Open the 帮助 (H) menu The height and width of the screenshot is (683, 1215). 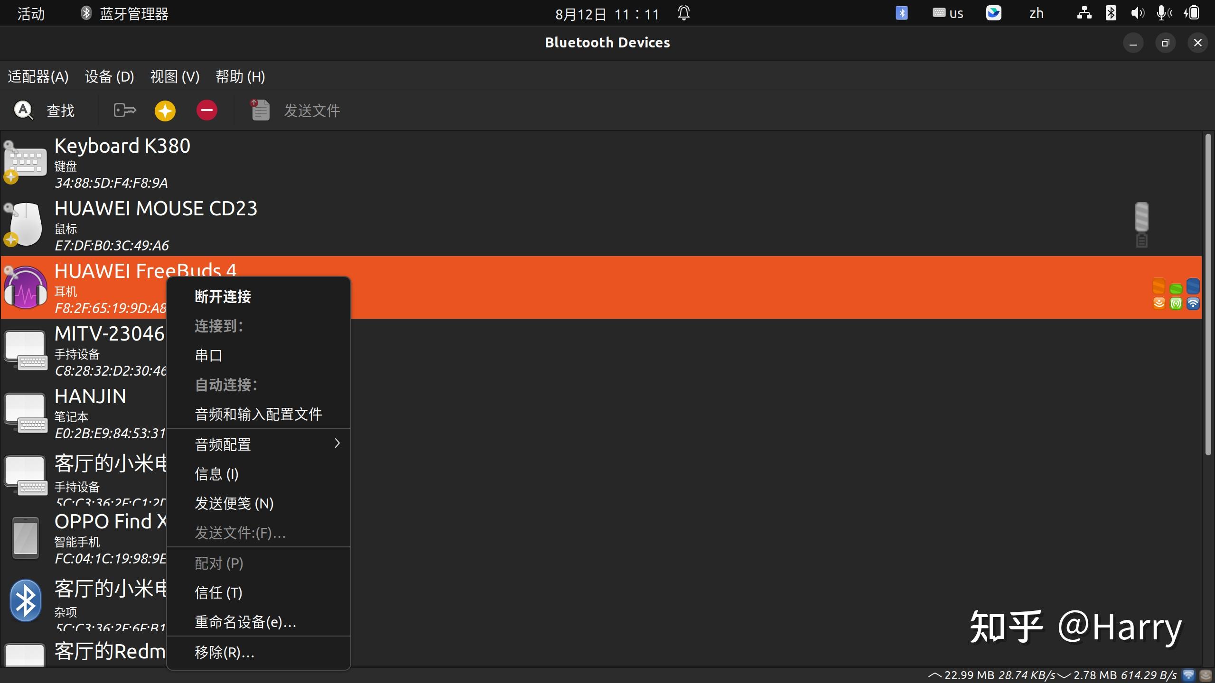tap(241, 77)
